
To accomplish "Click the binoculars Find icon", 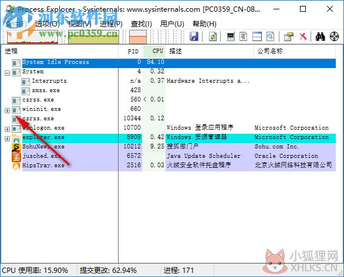I will [x=321, y=36].
